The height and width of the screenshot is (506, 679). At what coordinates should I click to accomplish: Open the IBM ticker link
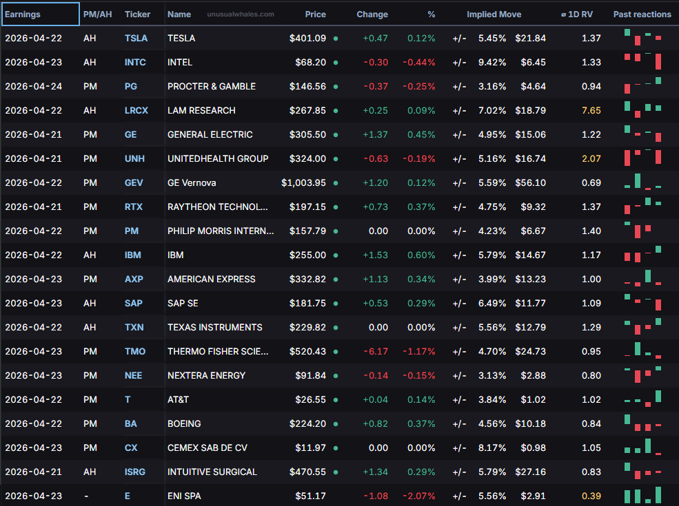pos(133,255)
